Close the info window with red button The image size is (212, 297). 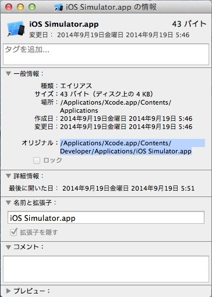pos(9,7)
